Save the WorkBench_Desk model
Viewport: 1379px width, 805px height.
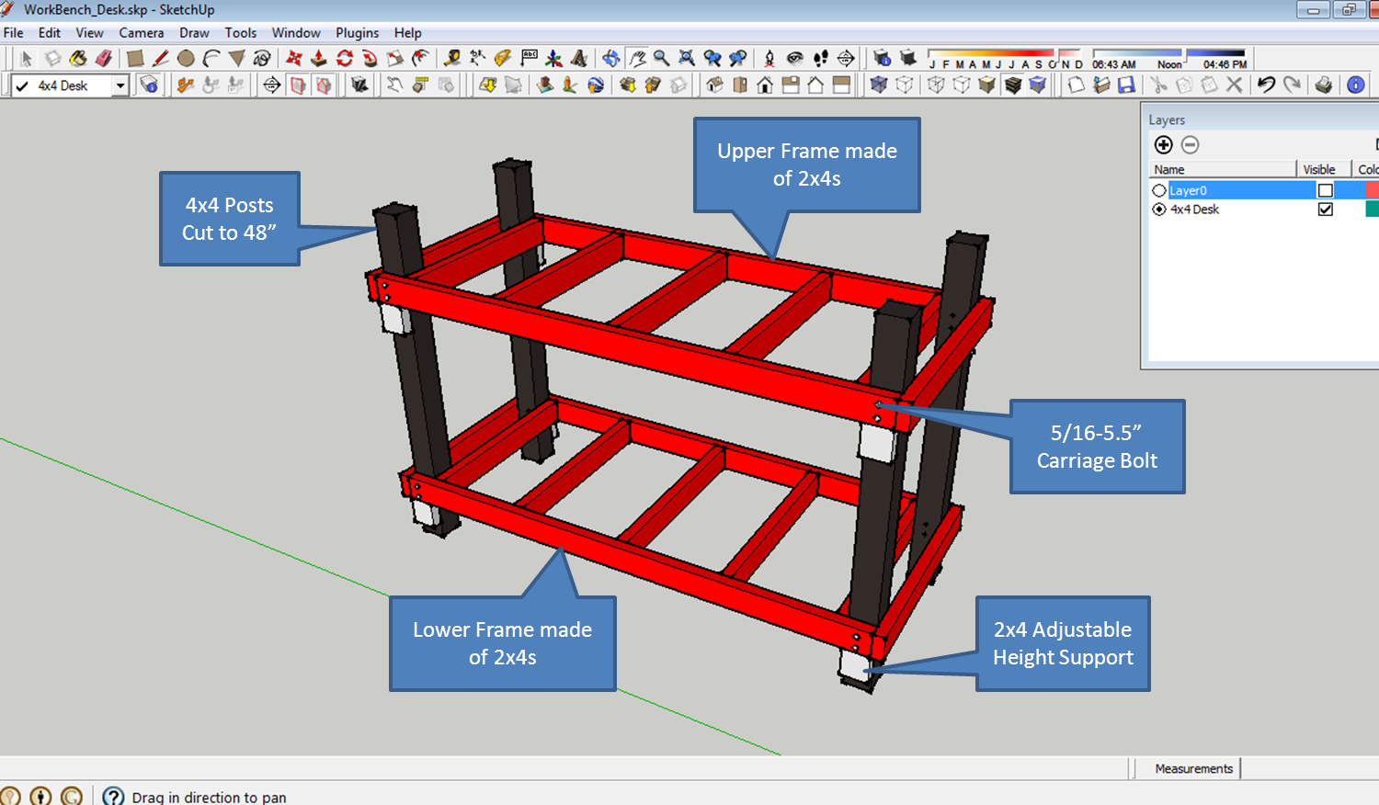[x=1126, y=85]
